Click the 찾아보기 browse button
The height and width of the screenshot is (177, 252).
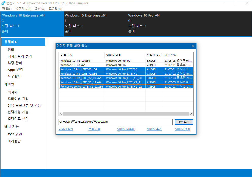pyautogui.click(x=184, y=122)
